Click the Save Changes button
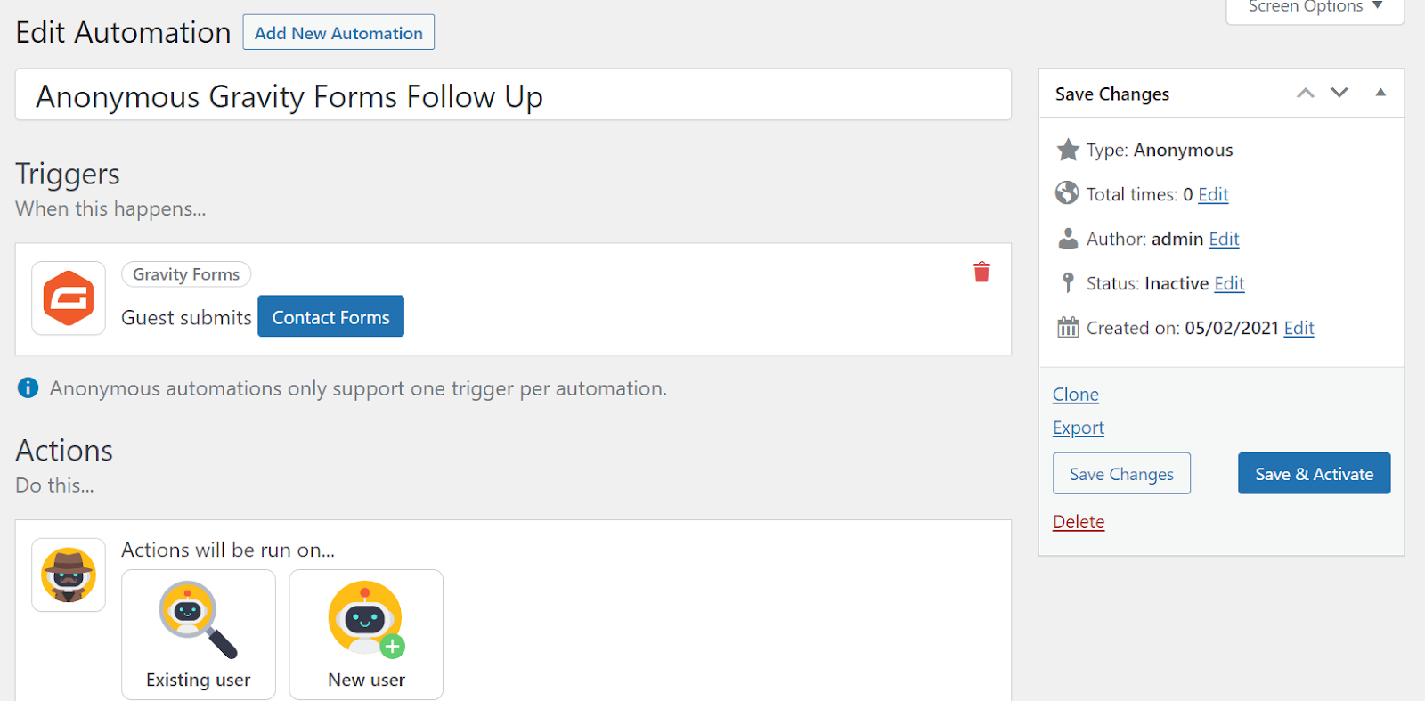This screenshot has width=1425, height=701. tap(1121, 474)
